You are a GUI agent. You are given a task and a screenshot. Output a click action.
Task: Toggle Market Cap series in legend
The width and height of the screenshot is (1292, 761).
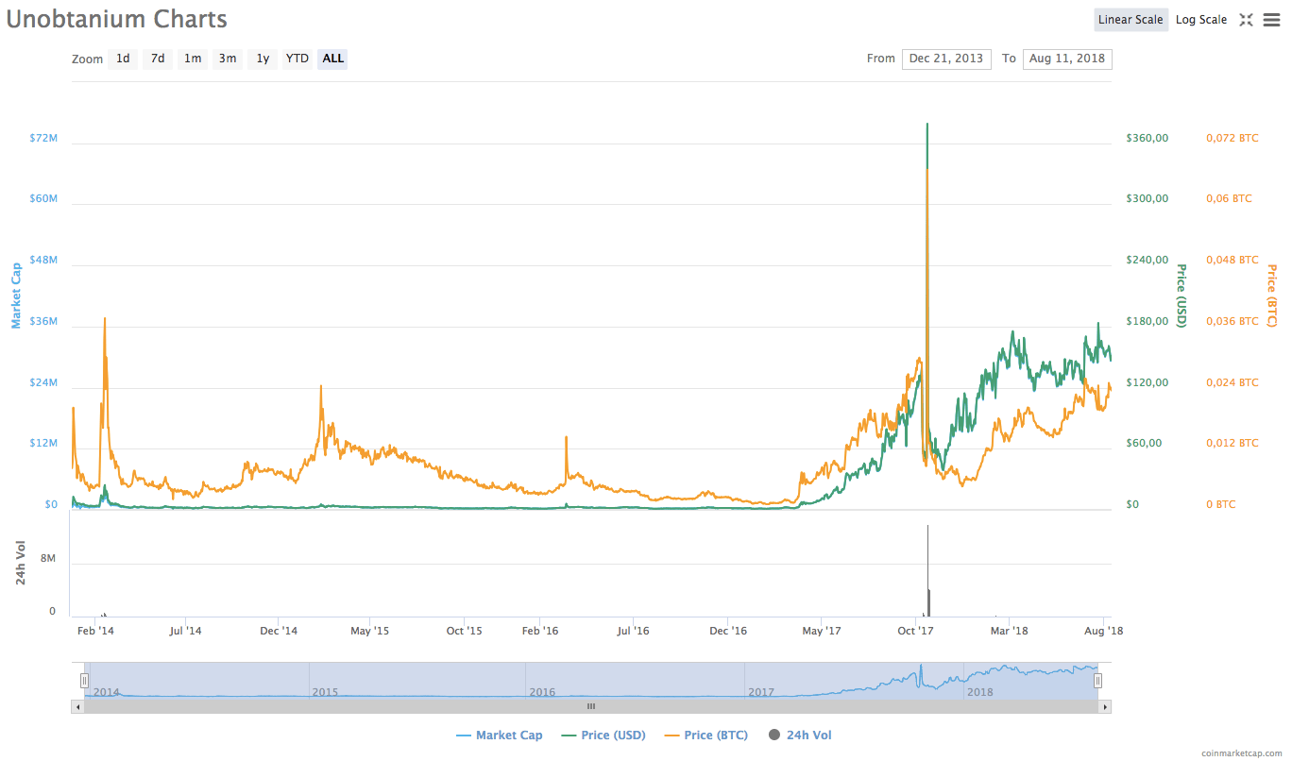[x=499, y=736]
